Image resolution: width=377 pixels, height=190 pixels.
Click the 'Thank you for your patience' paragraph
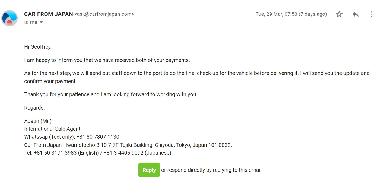click(111, 94)
